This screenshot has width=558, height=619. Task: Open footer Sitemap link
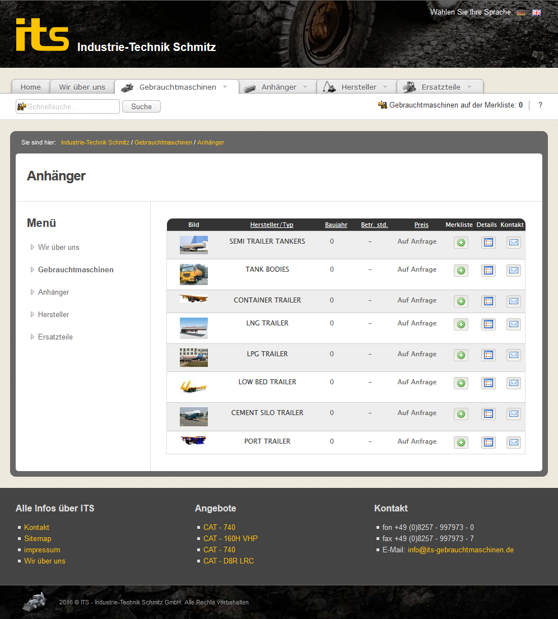click(38, 538)
